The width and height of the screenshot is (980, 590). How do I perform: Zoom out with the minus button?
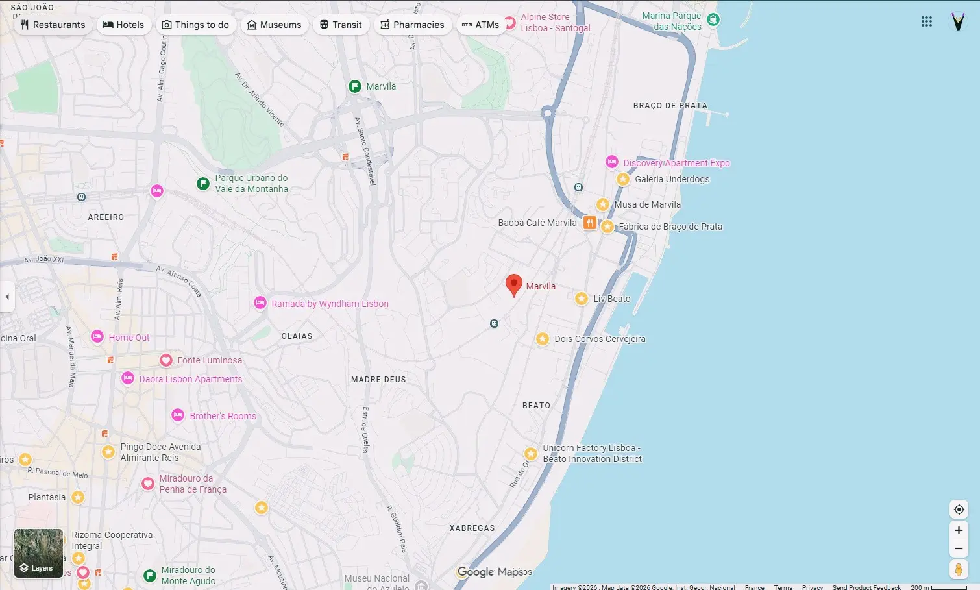pyautogui.click(x=959, y=548)
